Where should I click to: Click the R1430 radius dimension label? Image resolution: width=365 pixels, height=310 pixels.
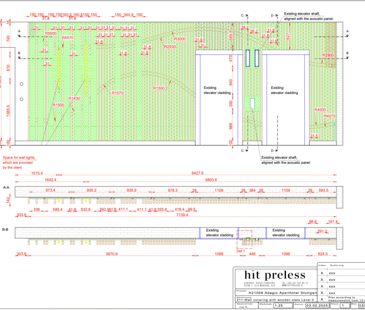(x=74, y=98)
